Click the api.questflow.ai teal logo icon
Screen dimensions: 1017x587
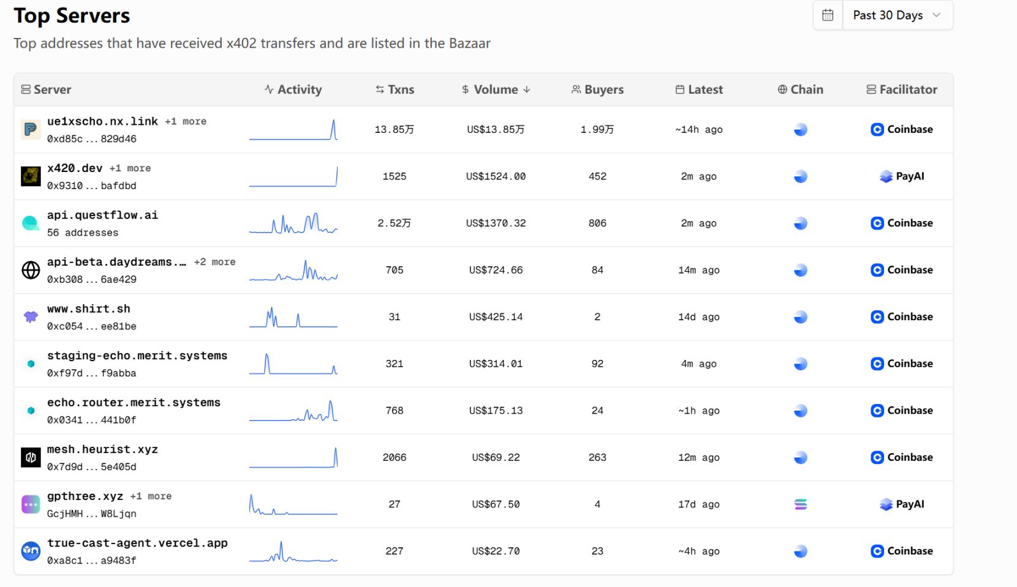click(31, 223)
